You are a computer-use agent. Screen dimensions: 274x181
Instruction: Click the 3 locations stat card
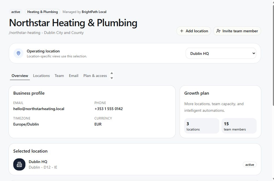(202, 126)
